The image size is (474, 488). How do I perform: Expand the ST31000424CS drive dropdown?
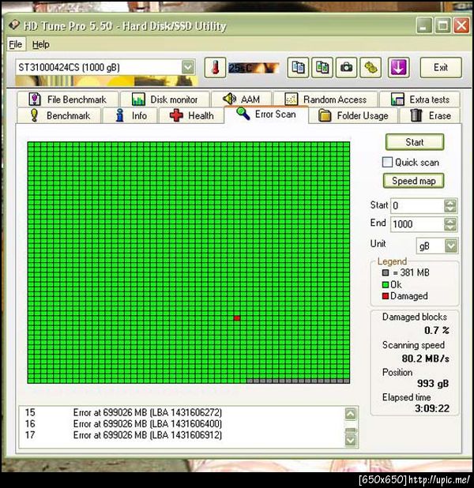click(188, 67)
